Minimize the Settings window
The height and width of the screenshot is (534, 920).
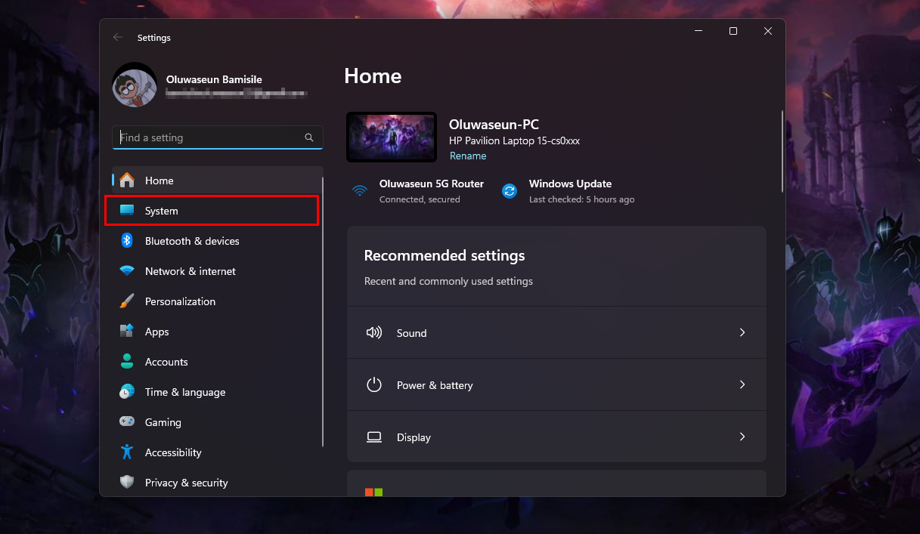[698, 31]
